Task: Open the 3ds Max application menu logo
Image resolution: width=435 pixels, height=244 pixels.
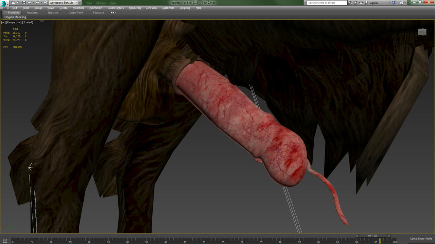Action: (x=4, y=4)
